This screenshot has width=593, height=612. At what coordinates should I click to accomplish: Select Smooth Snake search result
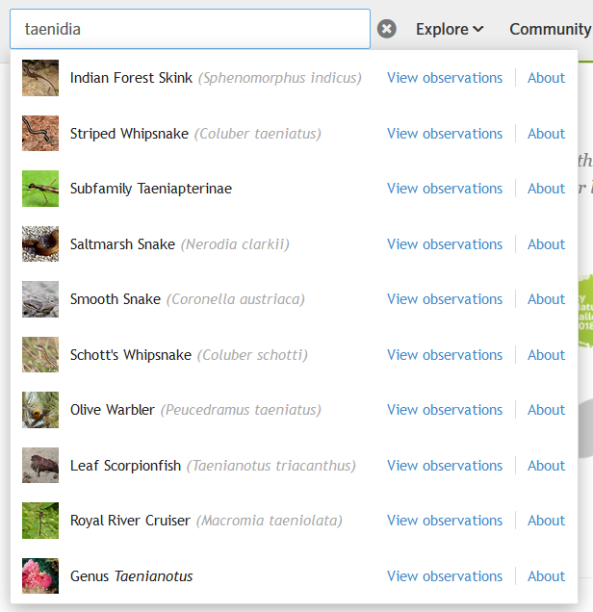coord(116,299)
